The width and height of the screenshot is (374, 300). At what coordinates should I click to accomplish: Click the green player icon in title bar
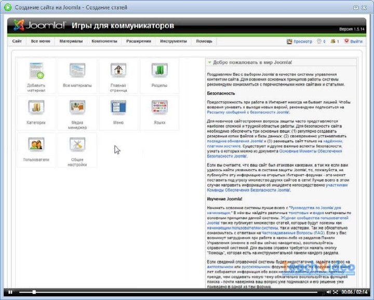[x=8, y=7]
